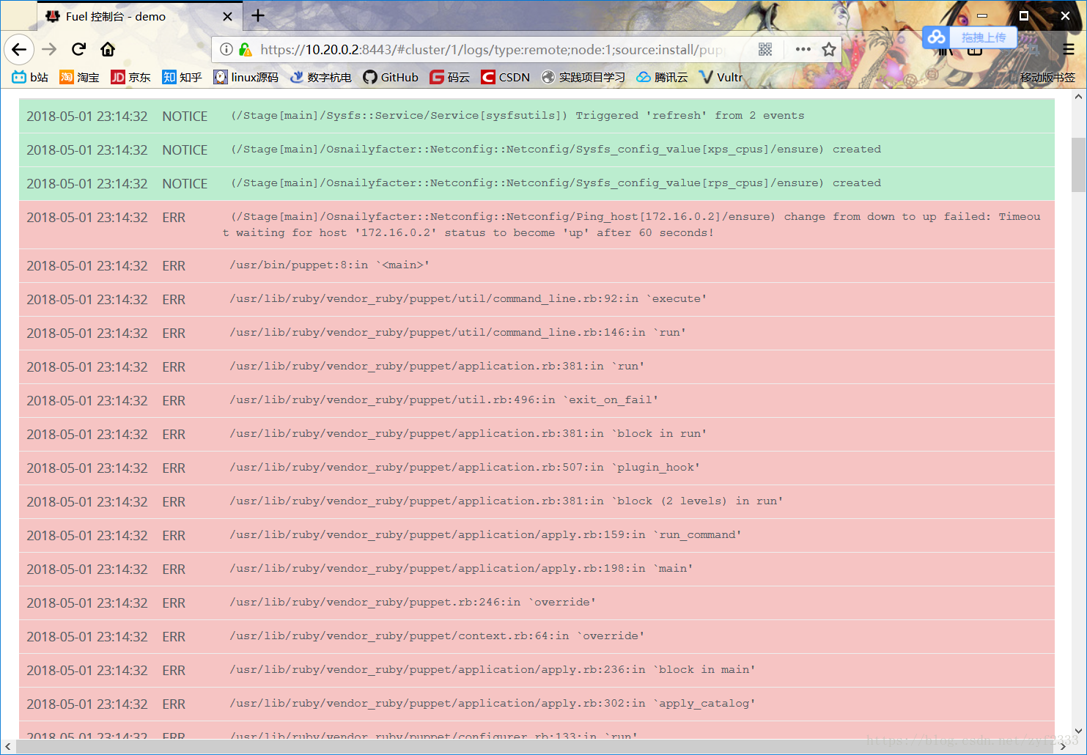Screen dimensions: 1087x755
Task: Open the 码云 bookmark
Action: point(449,77)
